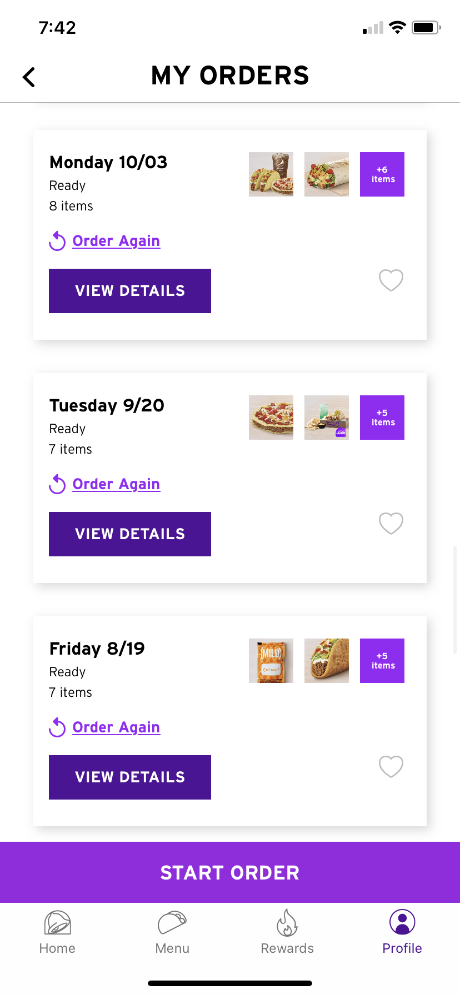The image size is (460, 995).
Task: Favorite the Friday 8/19 order heart
Action: 391,766
